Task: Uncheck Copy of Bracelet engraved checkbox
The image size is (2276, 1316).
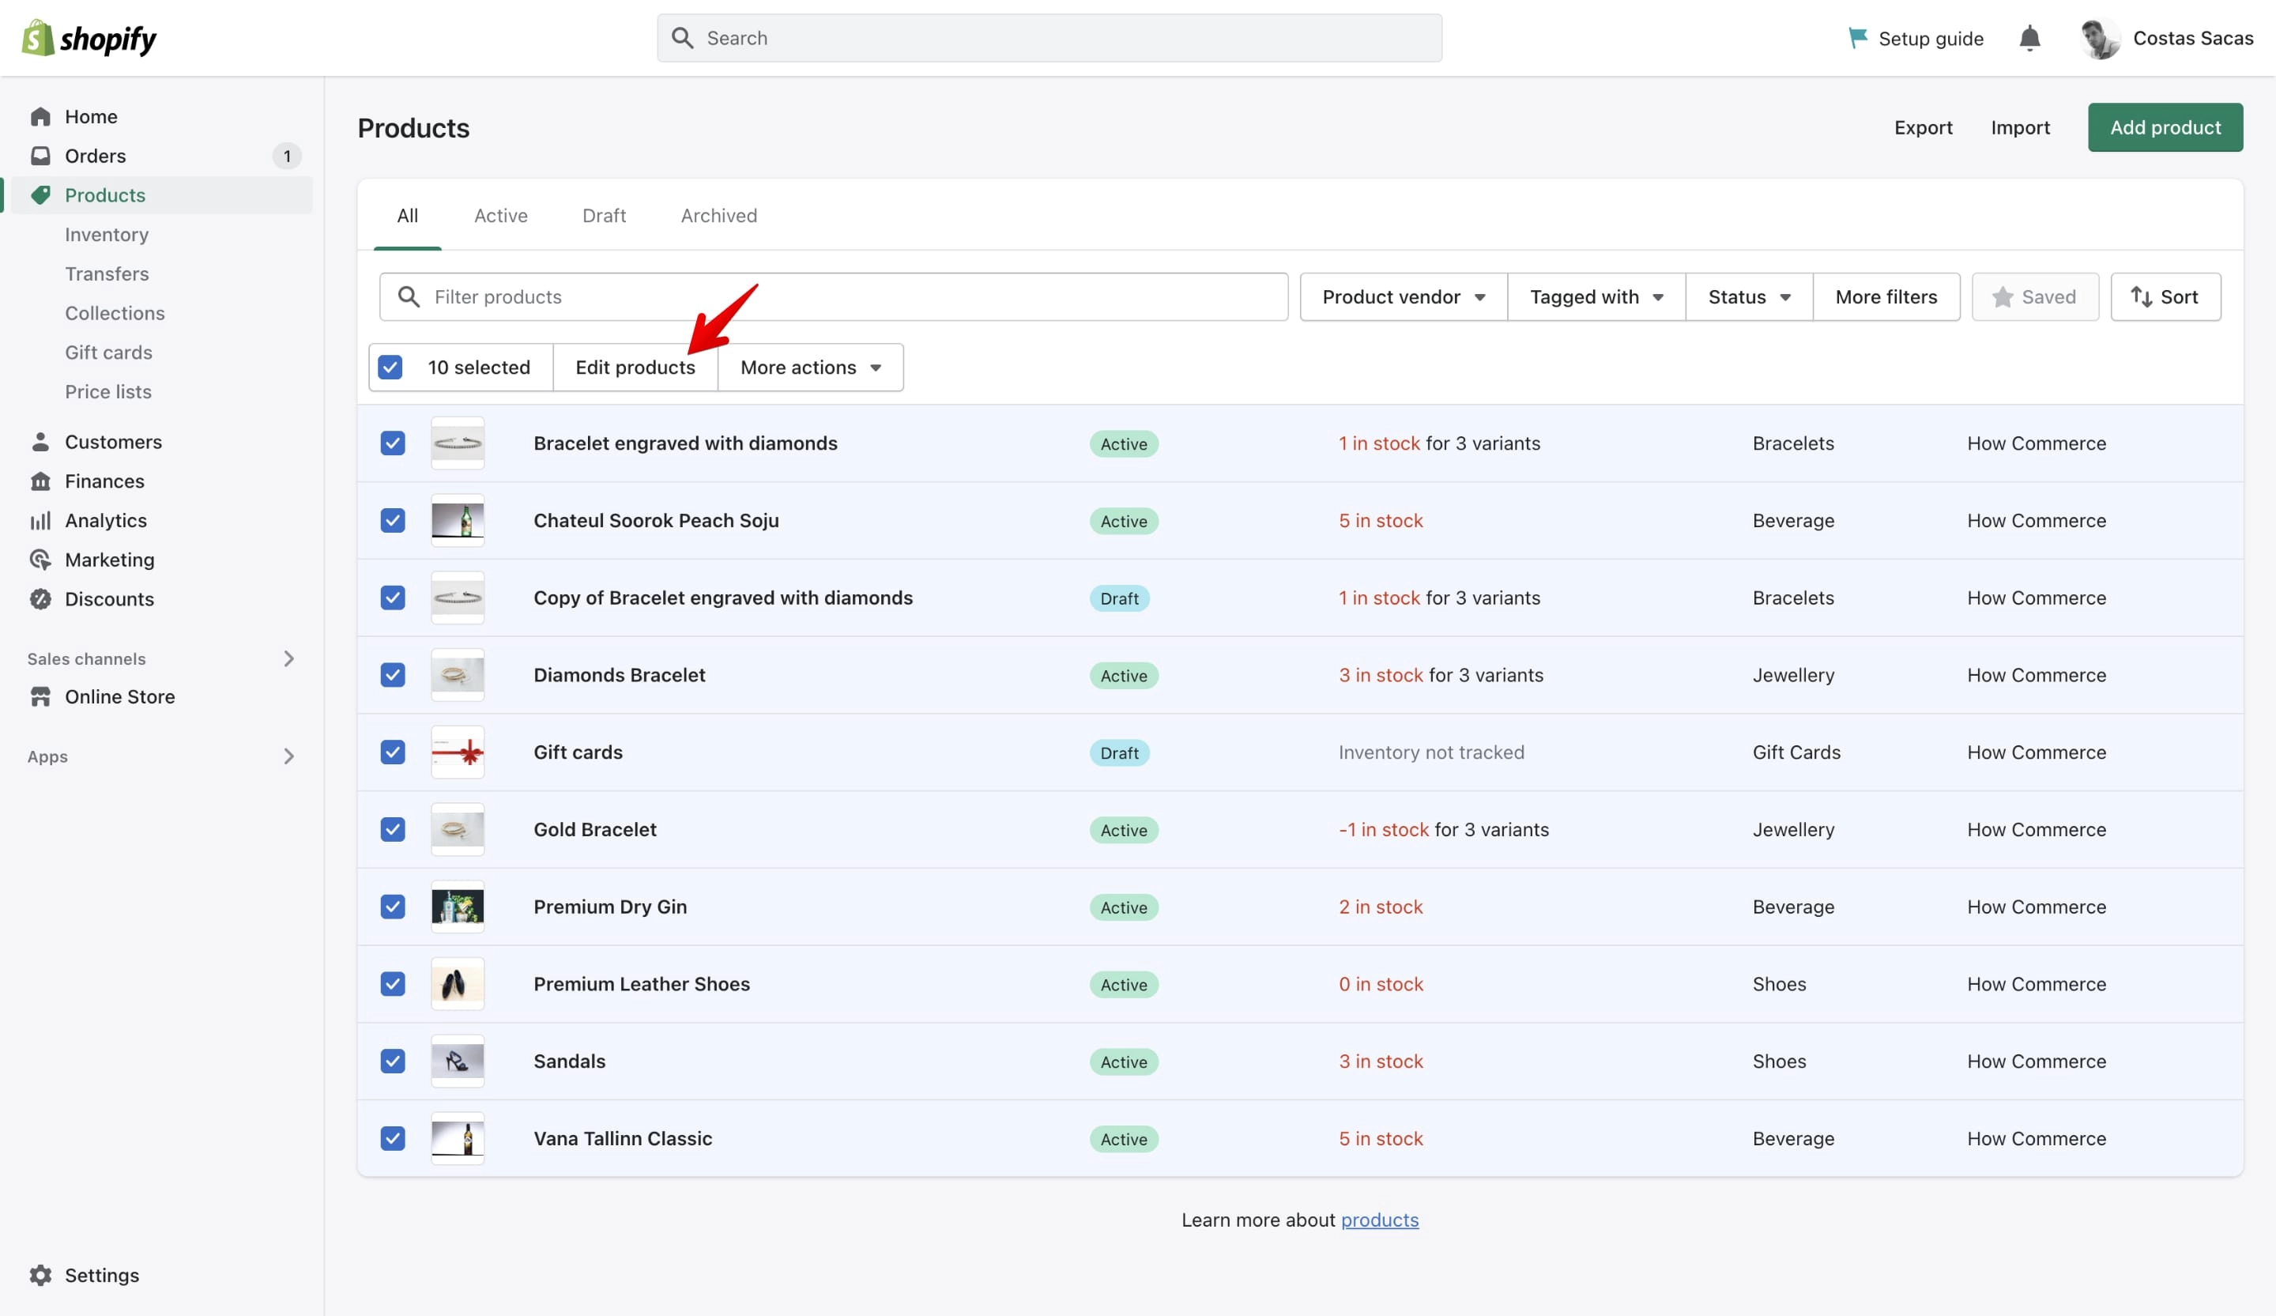Action: click(393, 597)
